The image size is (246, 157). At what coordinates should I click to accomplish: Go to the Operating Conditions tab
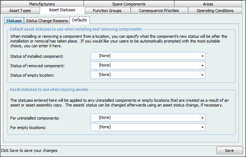point(215,11)
